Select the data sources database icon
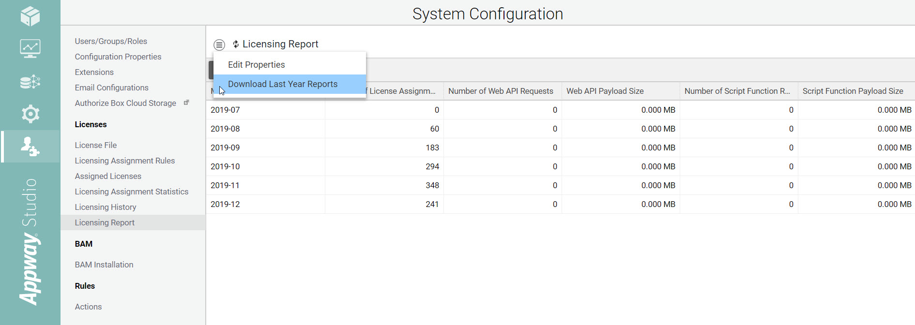The width and height of the screenshot is (915, 325). 30,82
